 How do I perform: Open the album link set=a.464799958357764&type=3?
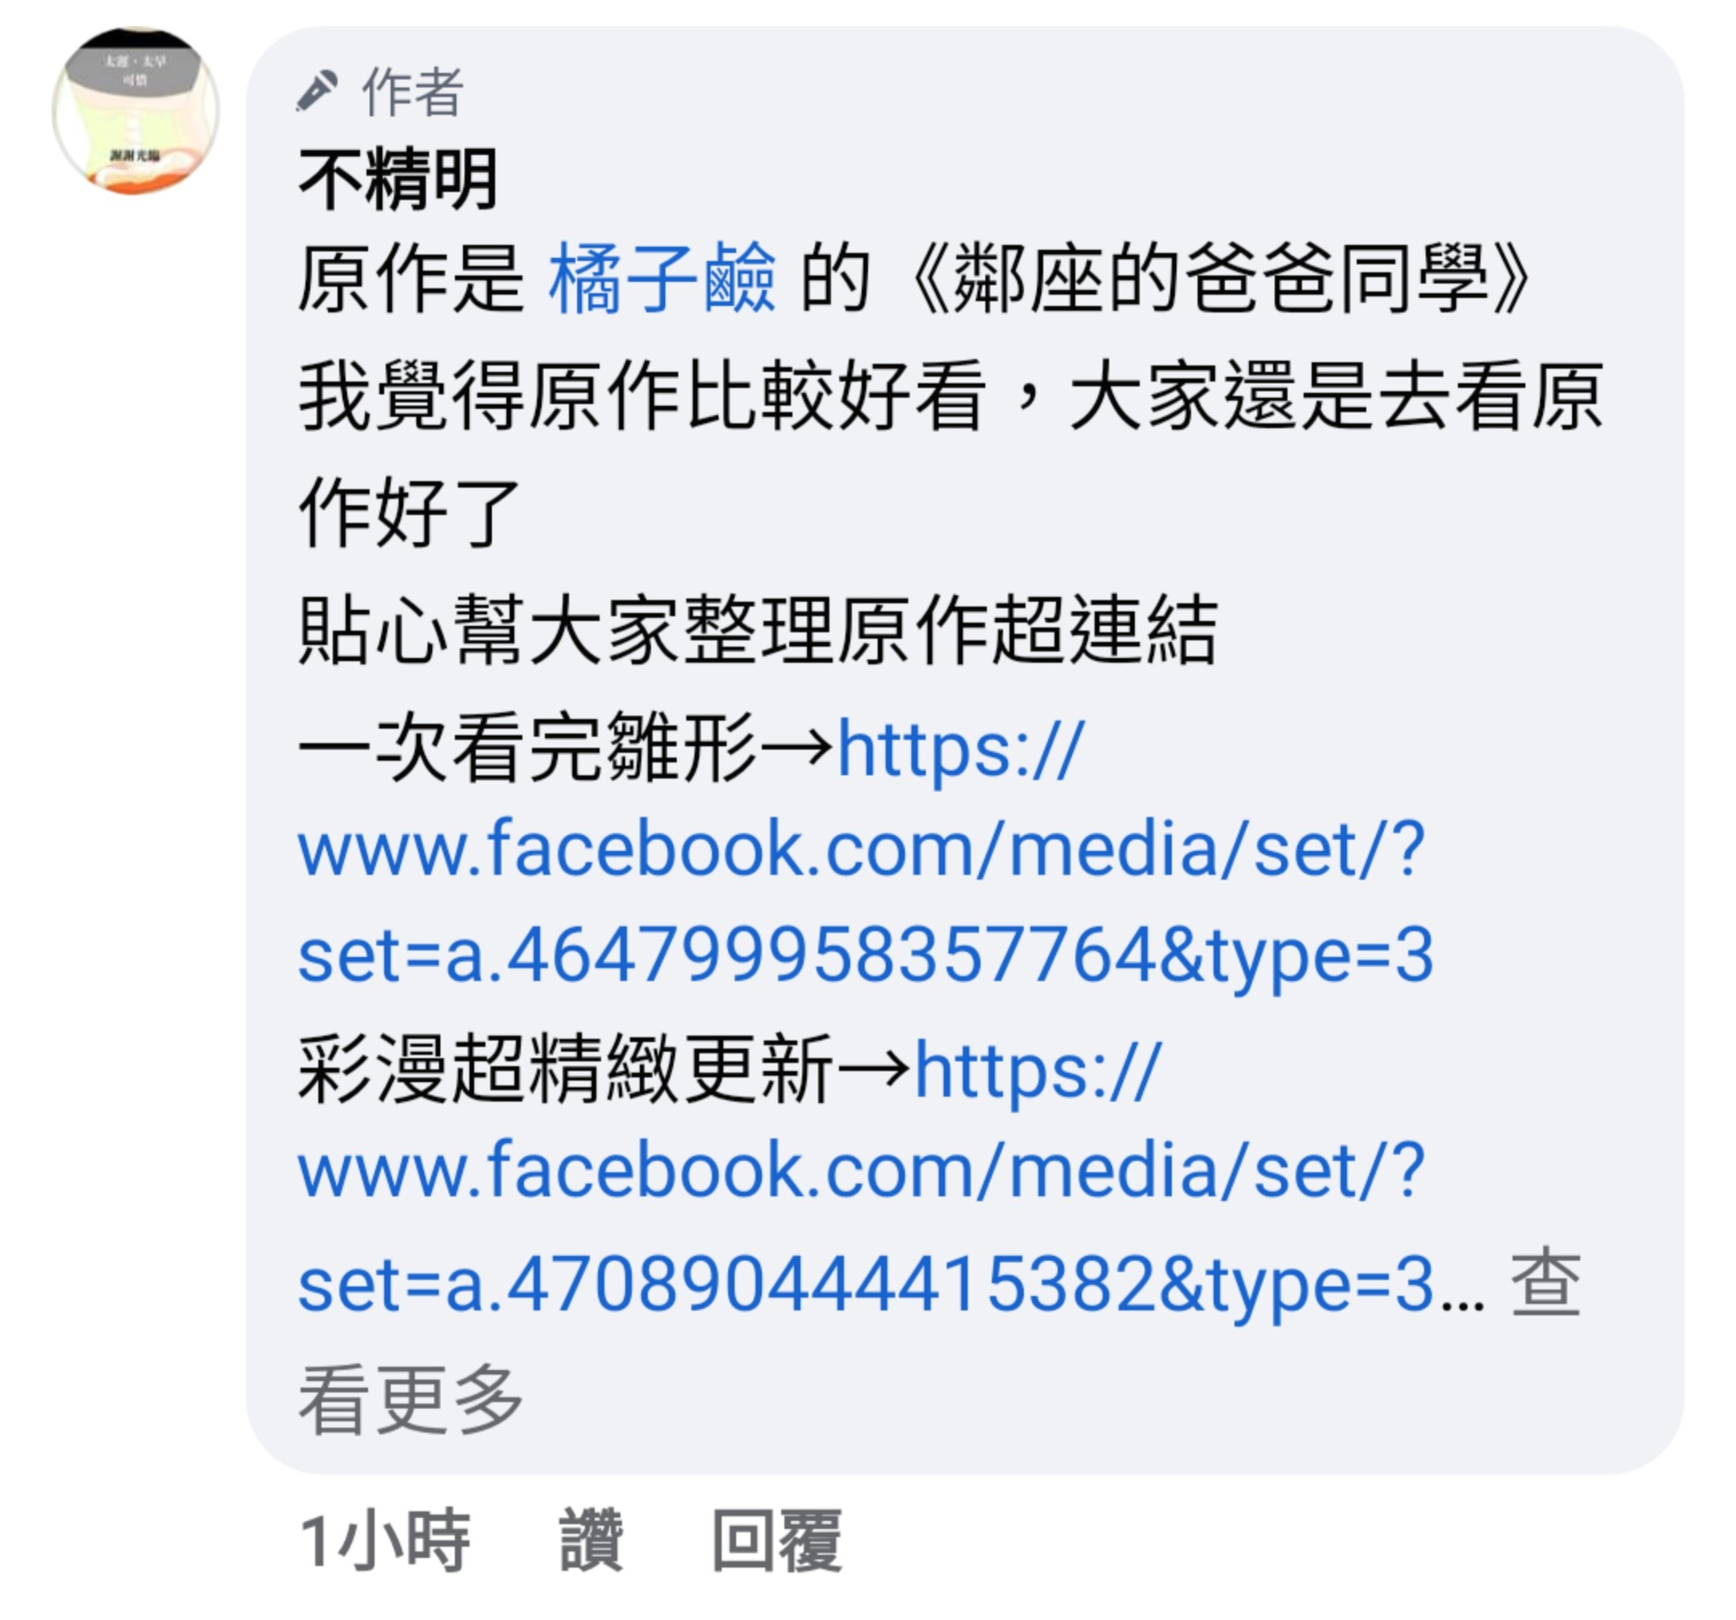[866, 955]
